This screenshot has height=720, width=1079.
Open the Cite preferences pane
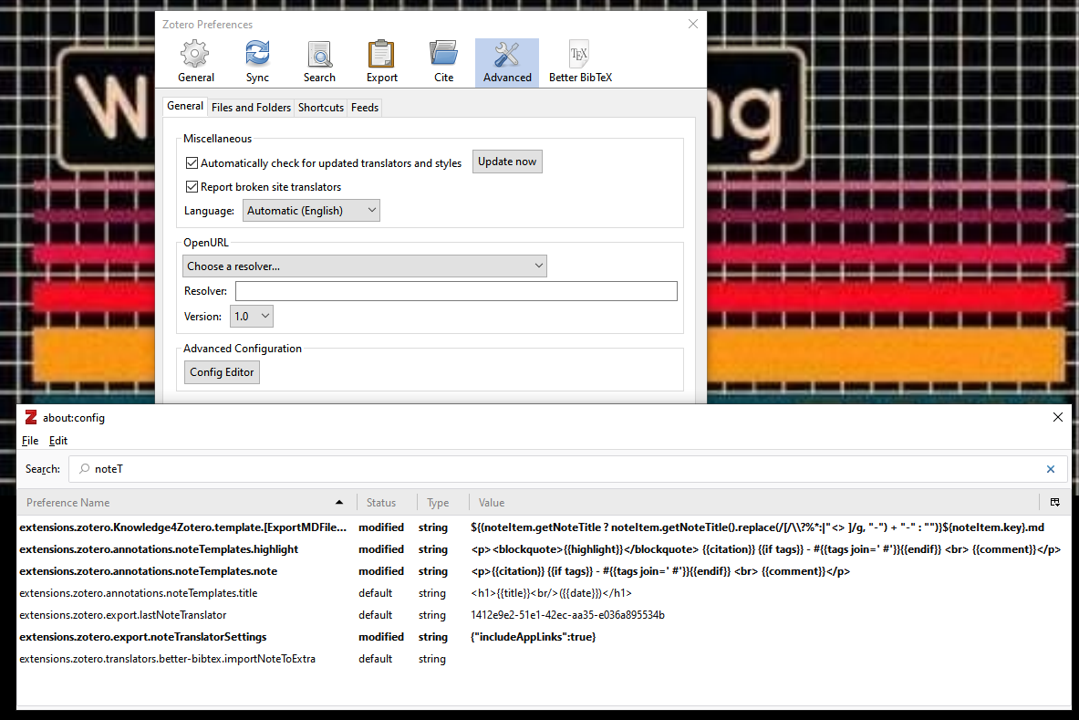click(x=444, y=62)
